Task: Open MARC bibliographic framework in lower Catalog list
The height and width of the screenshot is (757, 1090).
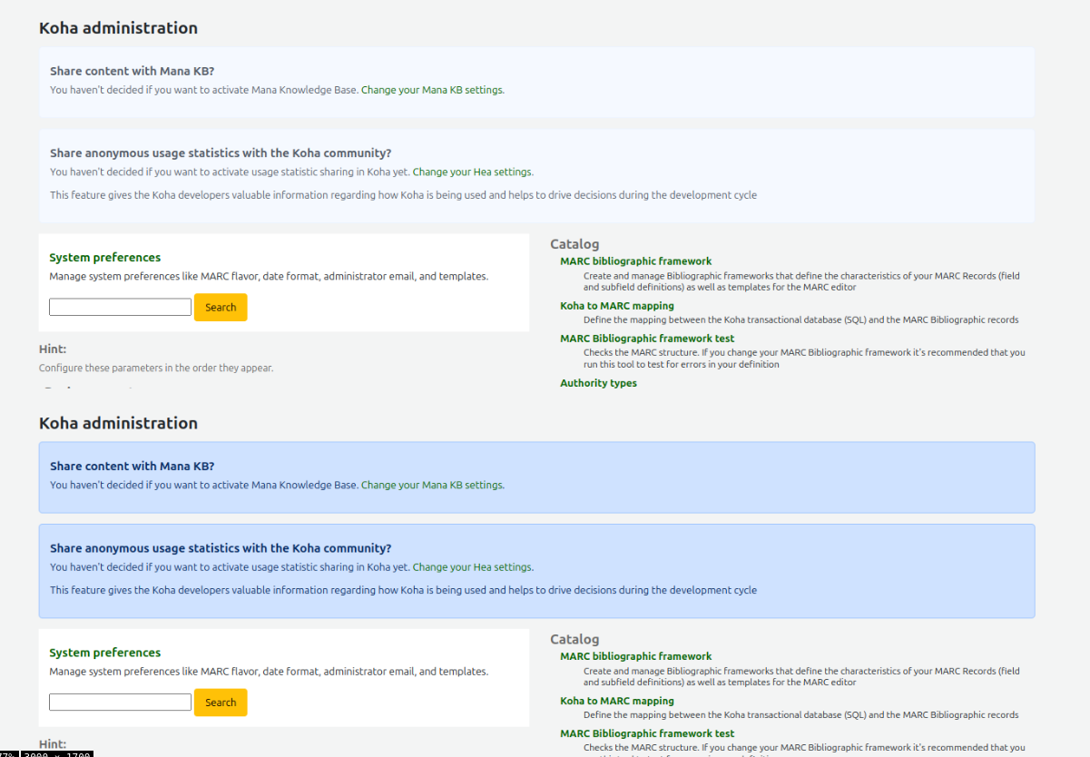Action: coord(635,656)
